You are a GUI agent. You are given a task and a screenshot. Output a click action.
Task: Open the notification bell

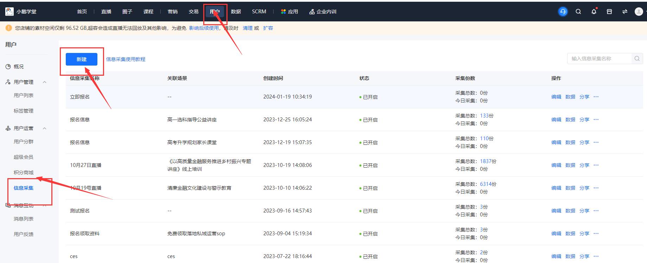(x=594, y=12)
